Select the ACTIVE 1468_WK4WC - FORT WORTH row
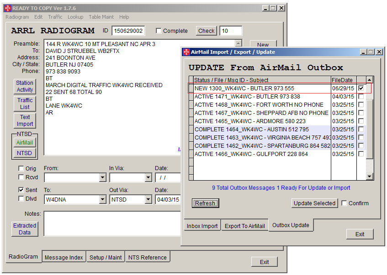This screenshot has width=387, height=275. click(x=262, y=105)
